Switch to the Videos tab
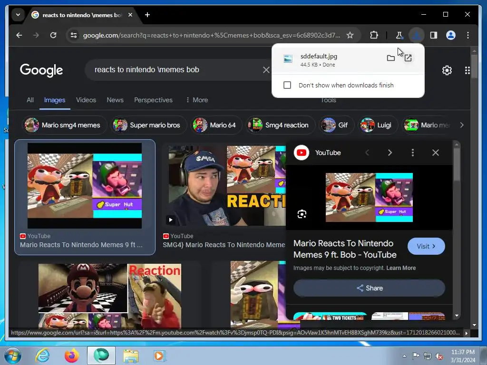 point(86,100)
